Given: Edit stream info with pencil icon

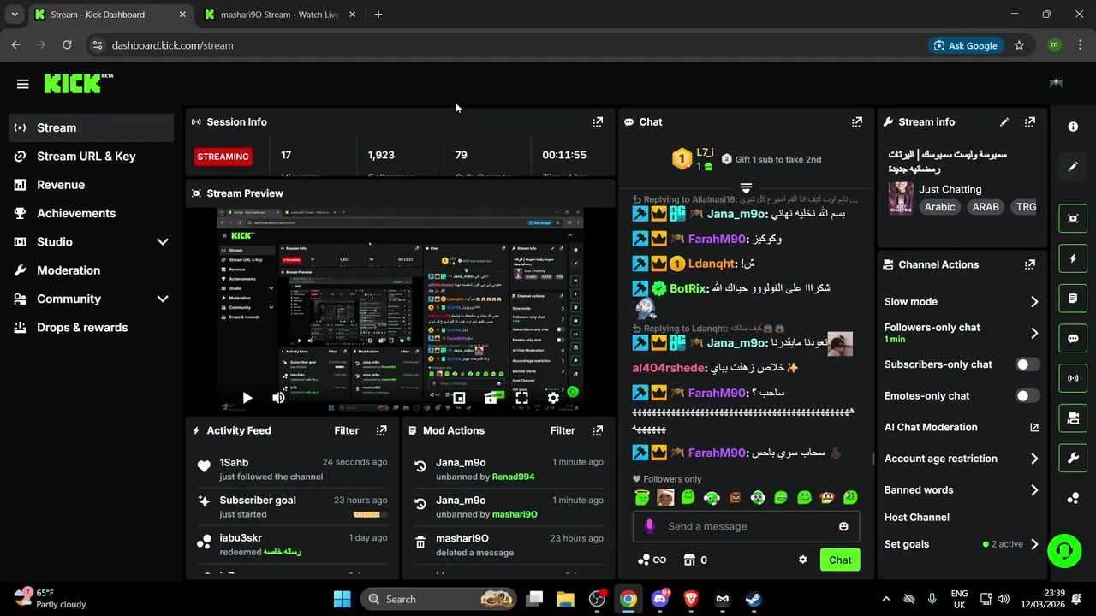Looking at the screenshot, I should 1004,122.
